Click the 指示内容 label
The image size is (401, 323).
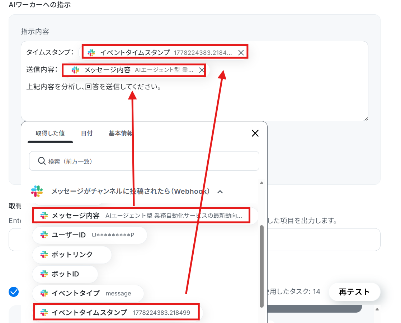(x=35, y=32)
